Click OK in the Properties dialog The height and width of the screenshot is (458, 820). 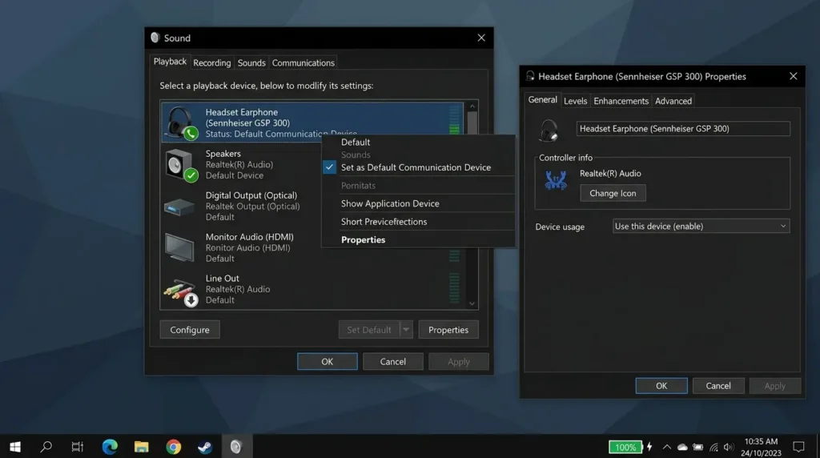coord(661,385)
